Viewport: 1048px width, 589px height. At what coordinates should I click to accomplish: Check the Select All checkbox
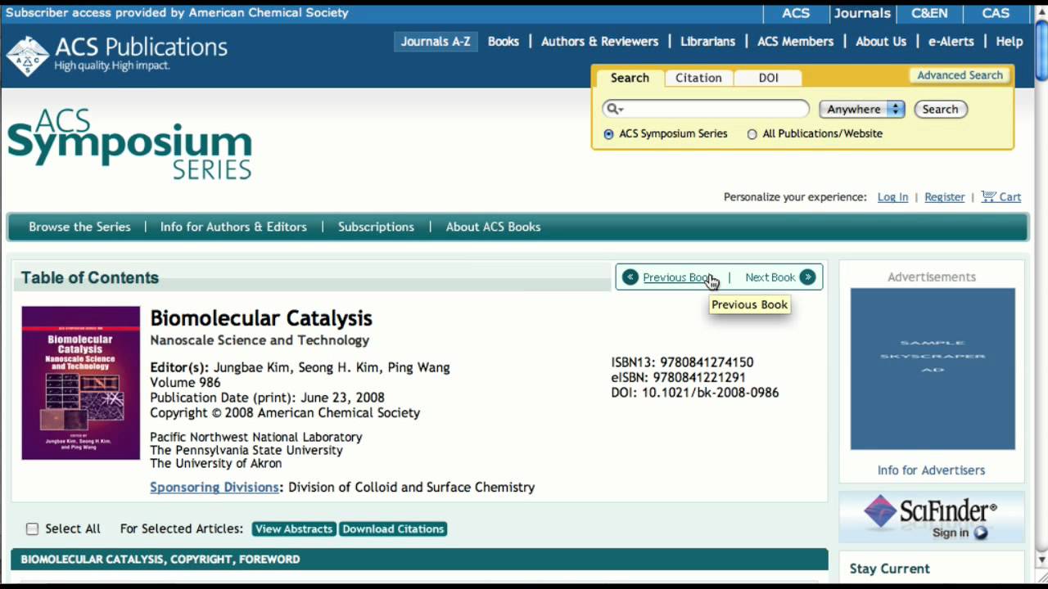tap(32, 529)
